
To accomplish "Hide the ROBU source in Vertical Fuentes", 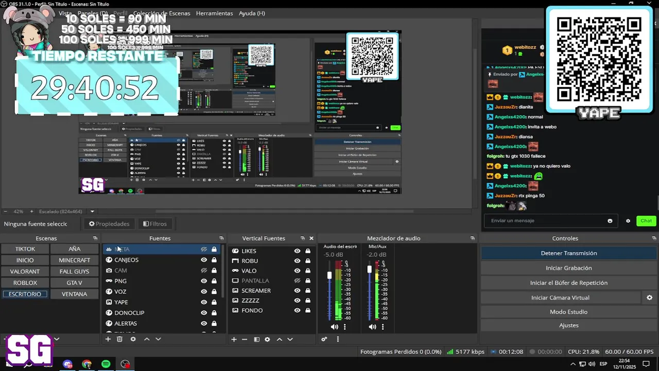I will (297, 261).
